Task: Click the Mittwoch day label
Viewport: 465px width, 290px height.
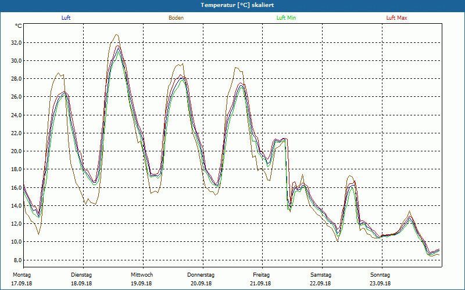Action: coord(142,275)
